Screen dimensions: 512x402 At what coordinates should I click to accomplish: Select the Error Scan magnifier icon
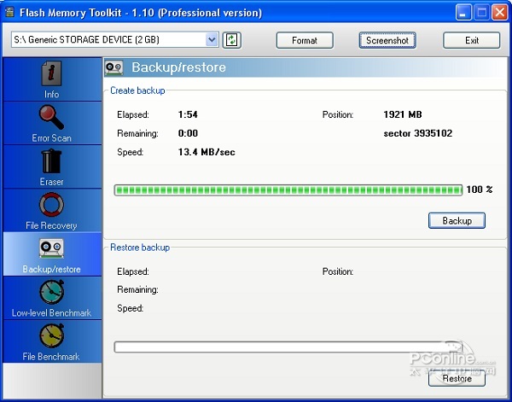(51, 117)
